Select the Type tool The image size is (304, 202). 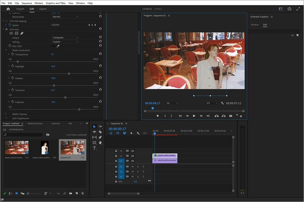pos(94,148)
